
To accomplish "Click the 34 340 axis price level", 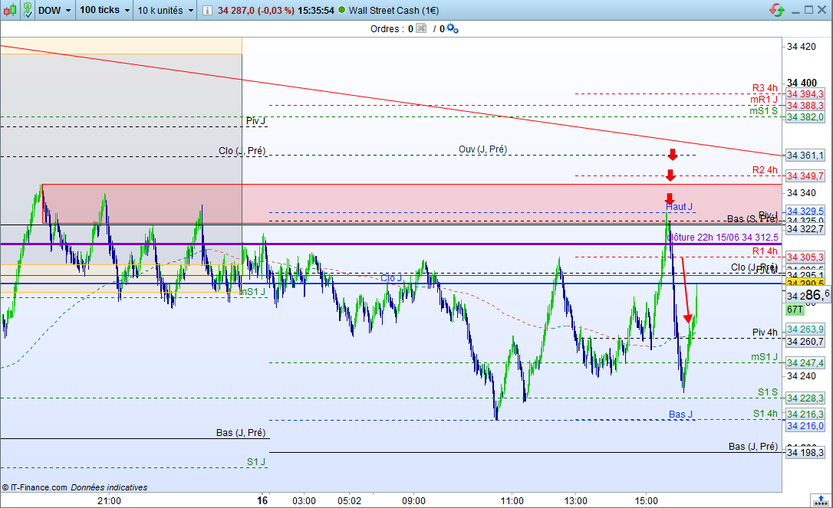I will 801,192.
